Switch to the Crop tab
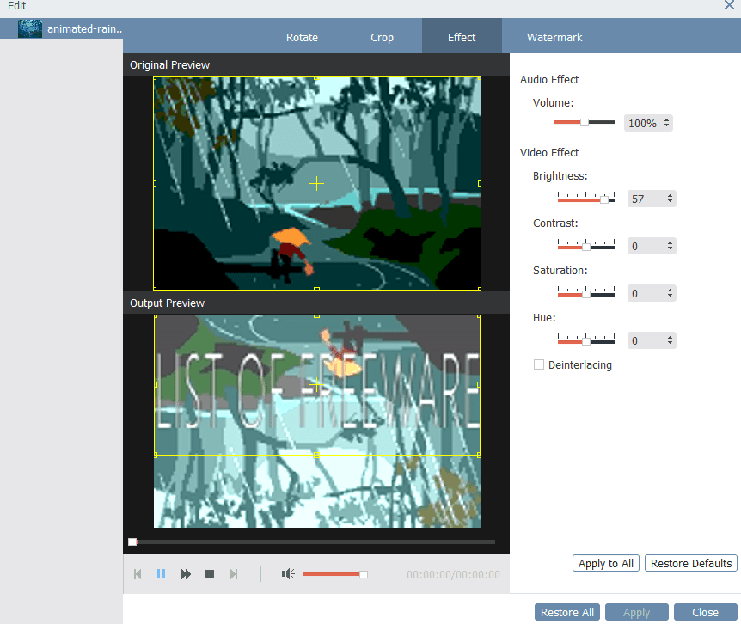 point(382,37)
